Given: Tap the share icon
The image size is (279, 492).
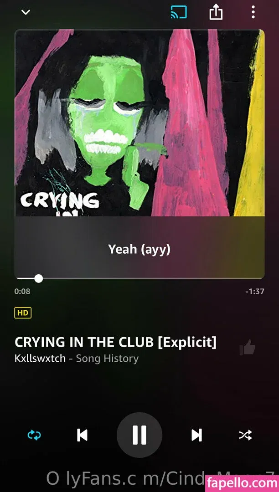Looking at the screenshot, I should tap(216, 13).
